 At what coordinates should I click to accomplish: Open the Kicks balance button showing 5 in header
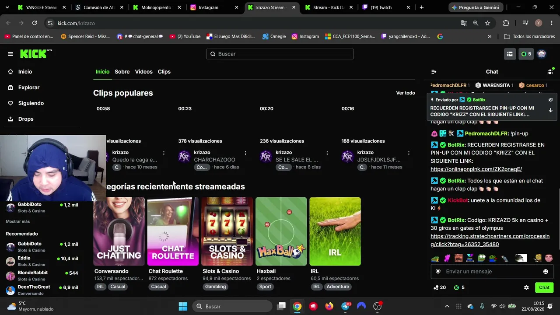[526, 54]
